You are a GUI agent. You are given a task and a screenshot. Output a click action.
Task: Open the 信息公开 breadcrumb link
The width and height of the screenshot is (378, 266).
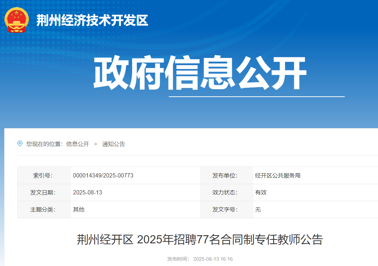[x=78, y=144]
